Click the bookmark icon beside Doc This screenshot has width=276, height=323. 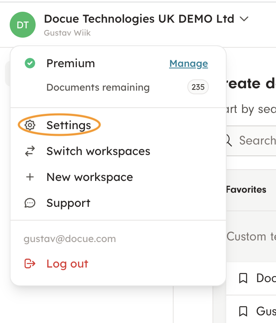(243, 278)
